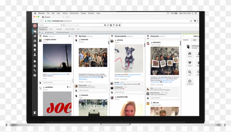Open the History menu
Image resolution: width=231 pixels, height=132 pixels.
(65, 13)
